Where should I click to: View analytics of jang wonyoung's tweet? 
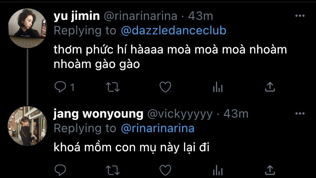pos(218,170)
